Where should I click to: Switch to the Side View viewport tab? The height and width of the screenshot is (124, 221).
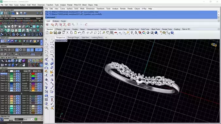85,38
